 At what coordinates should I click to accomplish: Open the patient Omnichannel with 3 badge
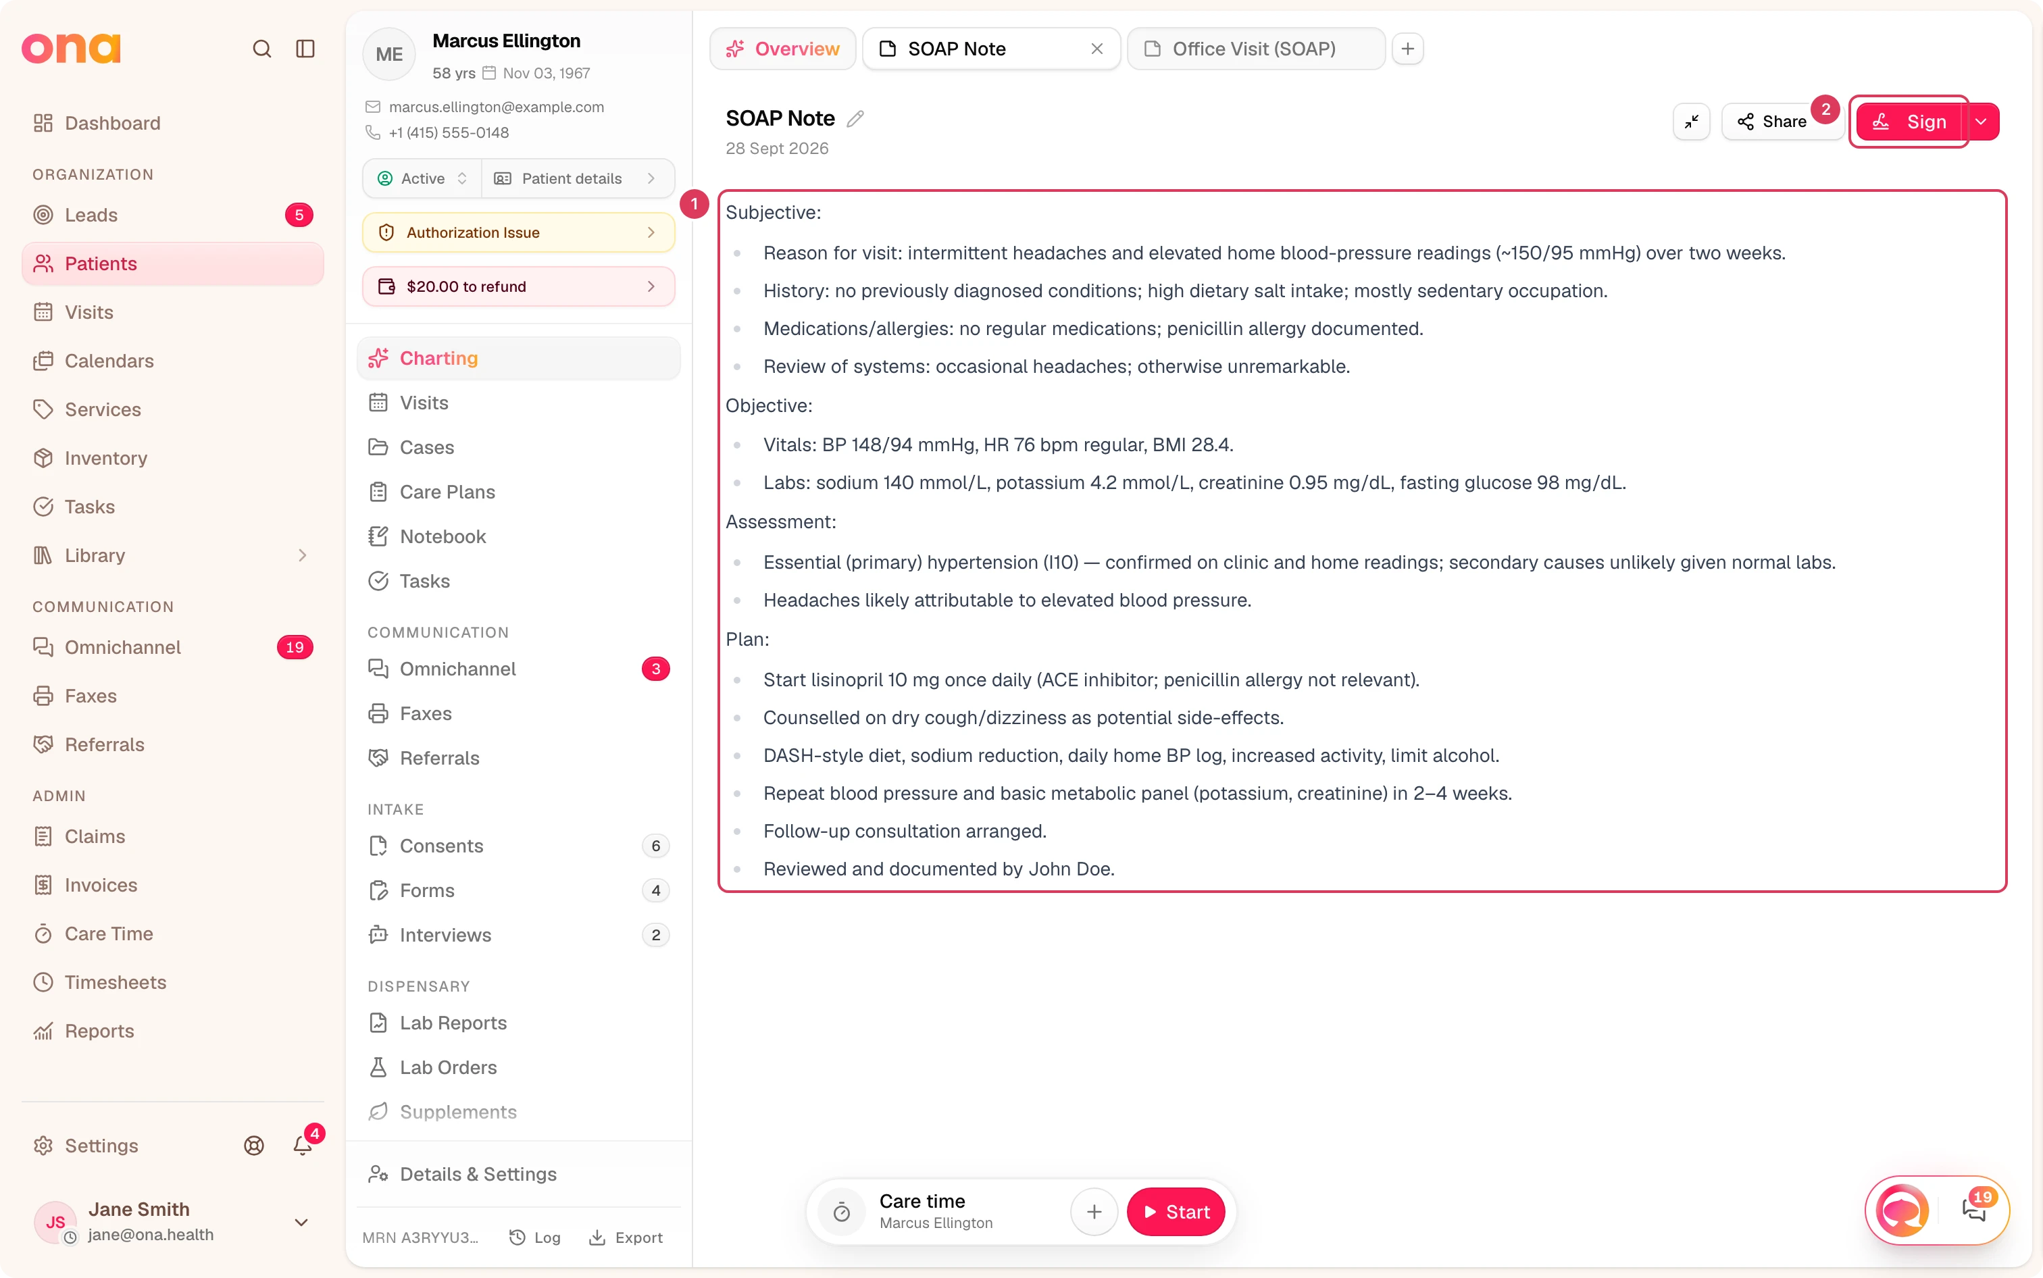[518, 669]
